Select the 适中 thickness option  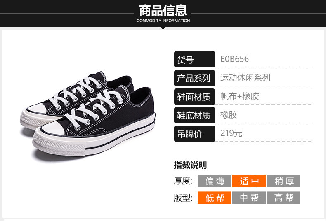pyautogui.click(x=249, y=181)
